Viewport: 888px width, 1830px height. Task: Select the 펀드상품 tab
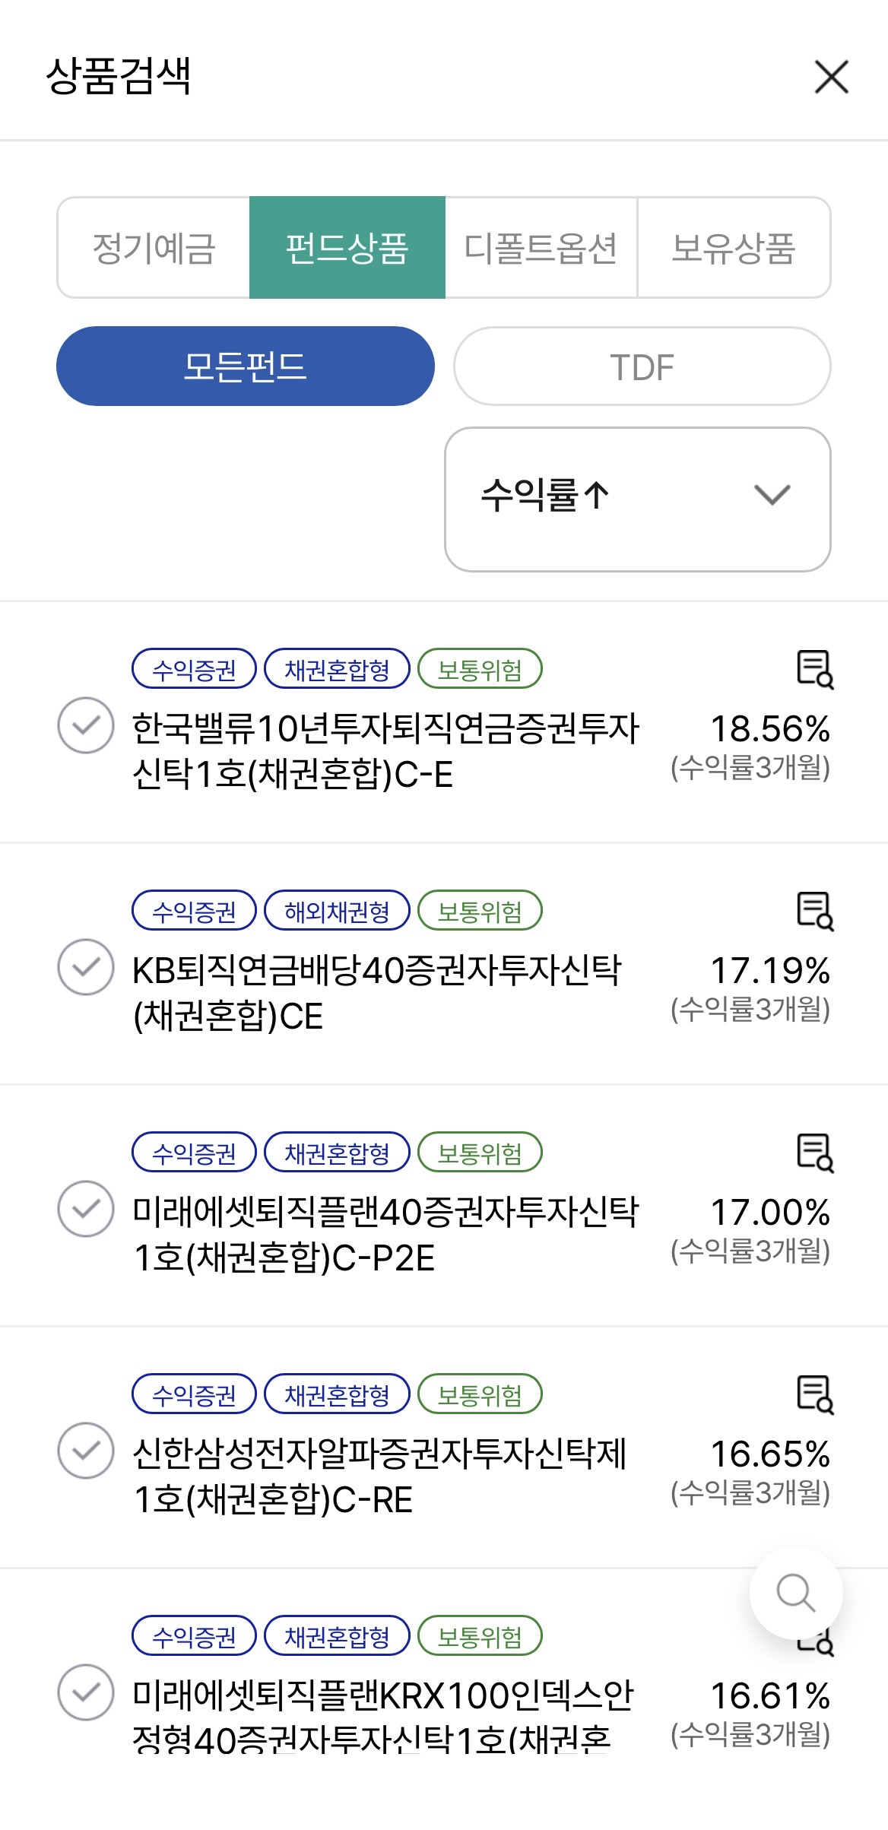[x=347, y=248]
